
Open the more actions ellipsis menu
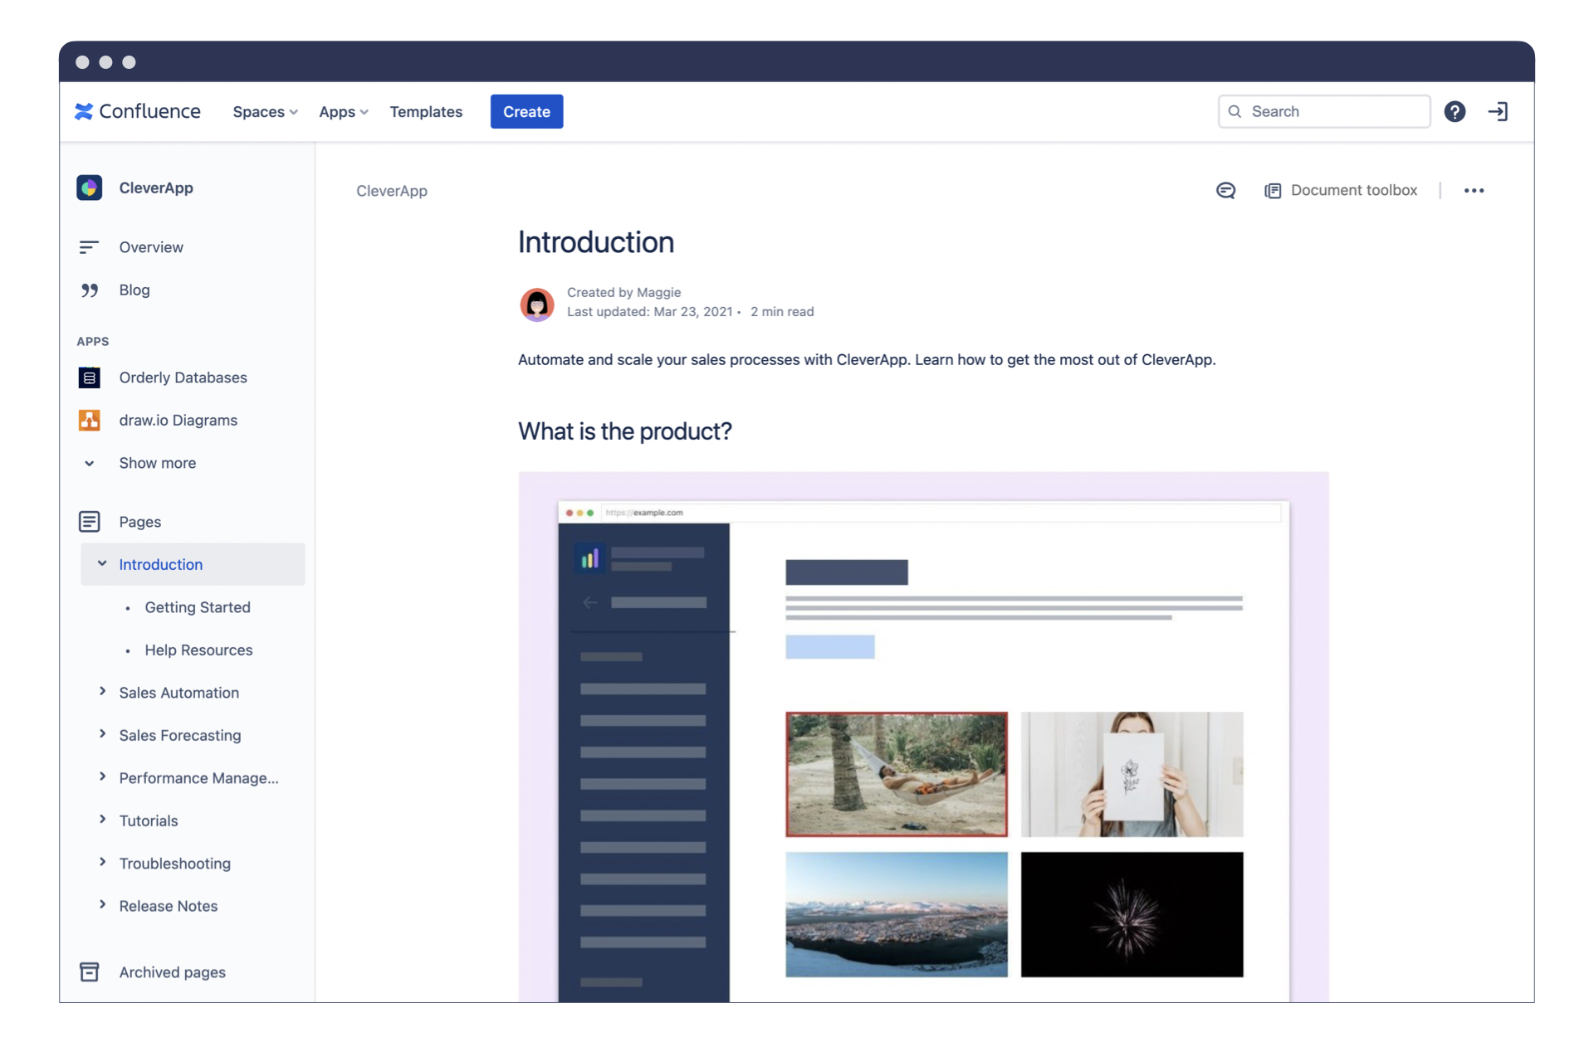coord(1474,191)
